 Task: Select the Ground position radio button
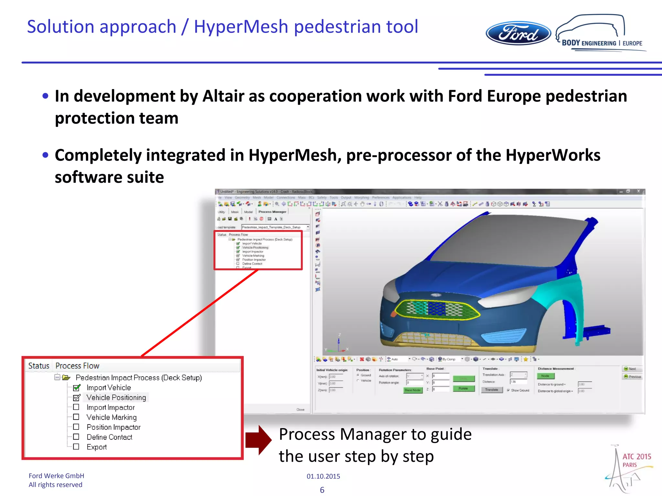pos(358,375)
